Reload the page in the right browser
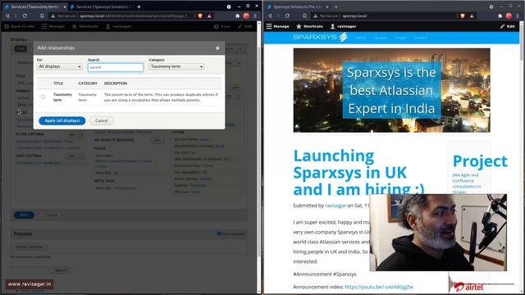Screen dimensions: 525x295 pos(287,16)
